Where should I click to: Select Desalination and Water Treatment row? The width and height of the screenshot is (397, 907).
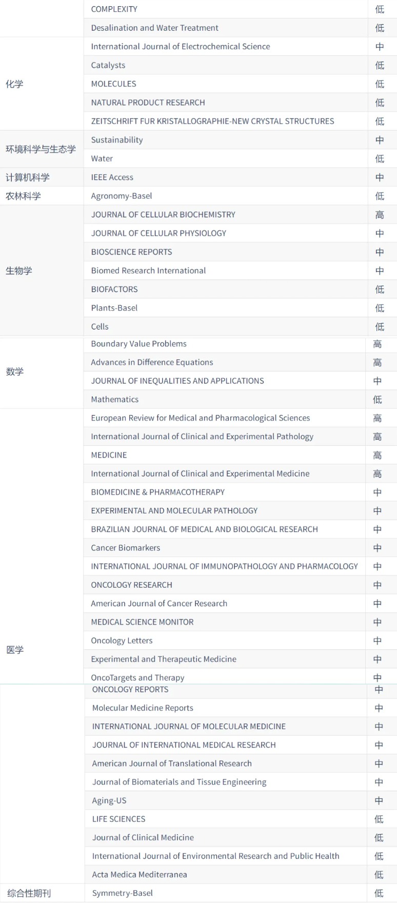[241, 28]
